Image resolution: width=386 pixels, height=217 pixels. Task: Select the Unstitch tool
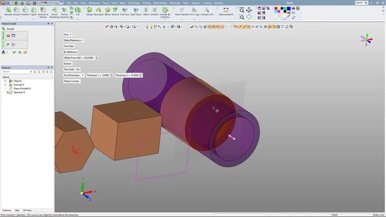(x=154, y=11)
